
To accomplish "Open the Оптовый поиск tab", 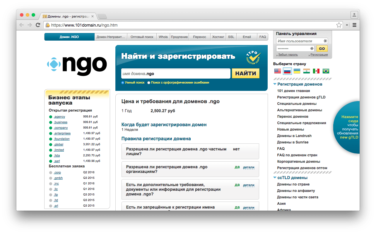I will (142, 37).
